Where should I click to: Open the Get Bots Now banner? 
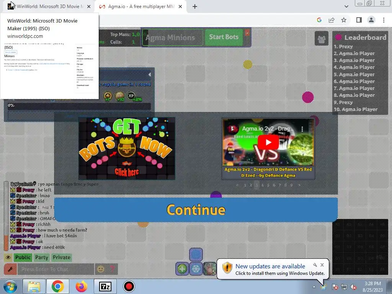(127, 148)
